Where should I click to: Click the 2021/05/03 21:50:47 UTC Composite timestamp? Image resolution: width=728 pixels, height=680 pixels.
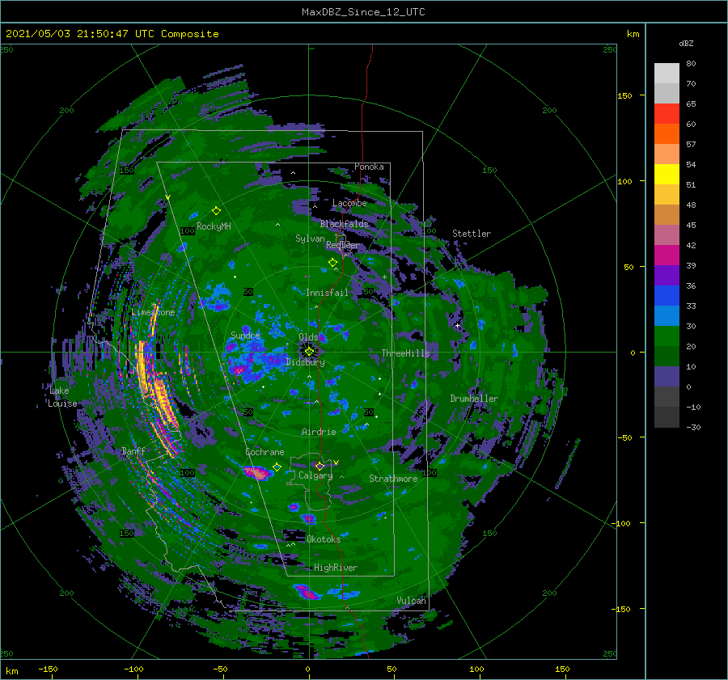point(112,34)
